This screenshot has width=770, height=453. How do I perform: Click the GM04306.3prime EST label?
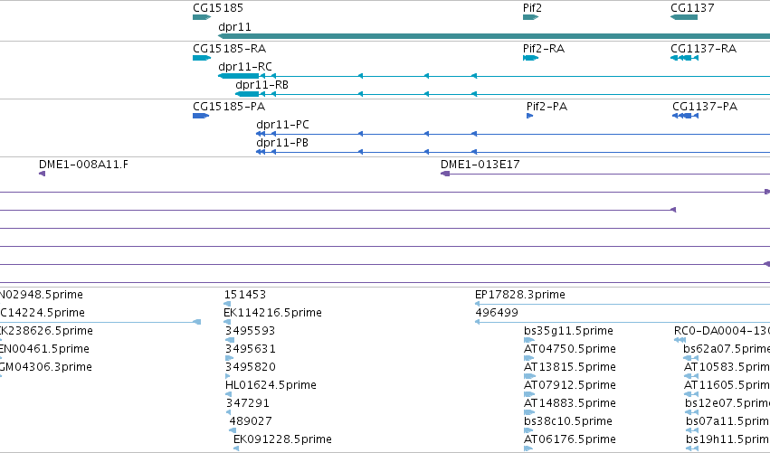(45, 367)
